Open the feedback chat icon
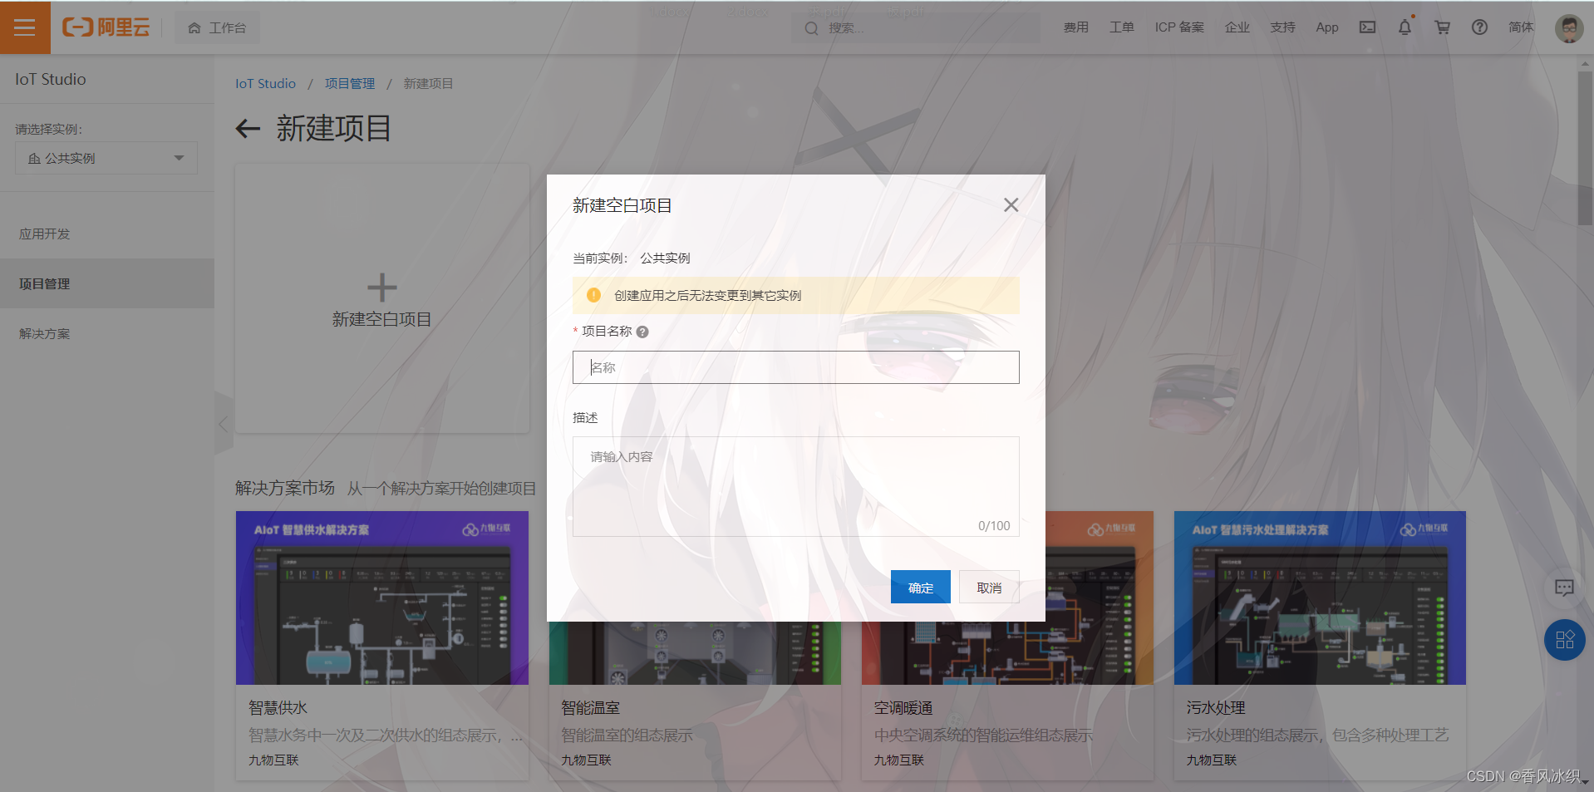 coord(1564,588)
